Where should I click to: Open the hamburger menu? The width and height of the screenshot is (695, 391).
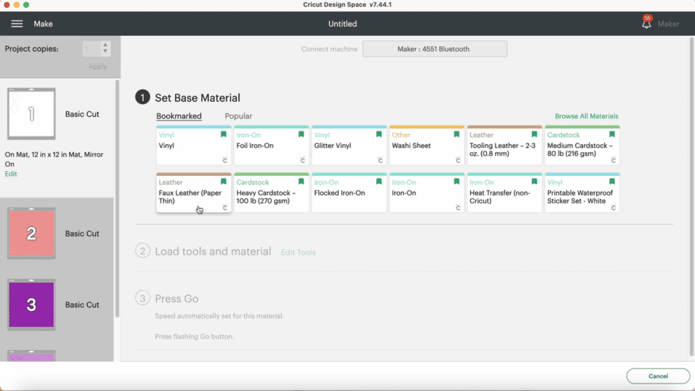coord(17,24)
